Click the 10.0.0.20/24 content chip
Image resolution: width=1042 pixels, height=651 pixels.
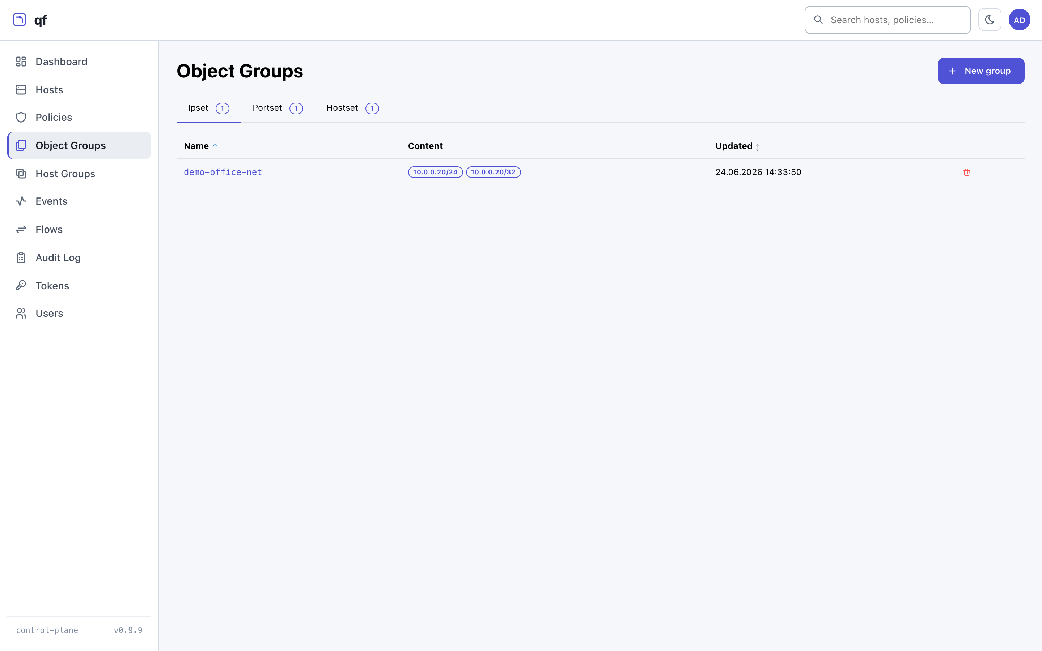(x=435, y=172)
